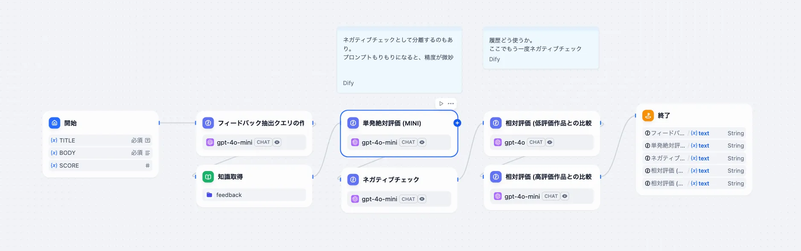Select the 終了 node title
This screenshot has height=251, width=801.
click(664, 115)
